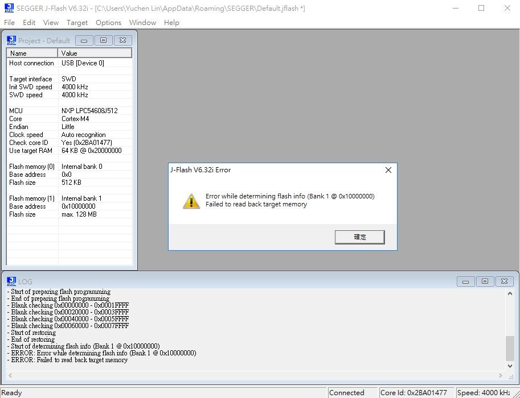The width and height of the screenshot is (520, 398).
Task: Click the LOG horizontal scroll right arrow
Action: pyautogui.click(x=501, y=375)
